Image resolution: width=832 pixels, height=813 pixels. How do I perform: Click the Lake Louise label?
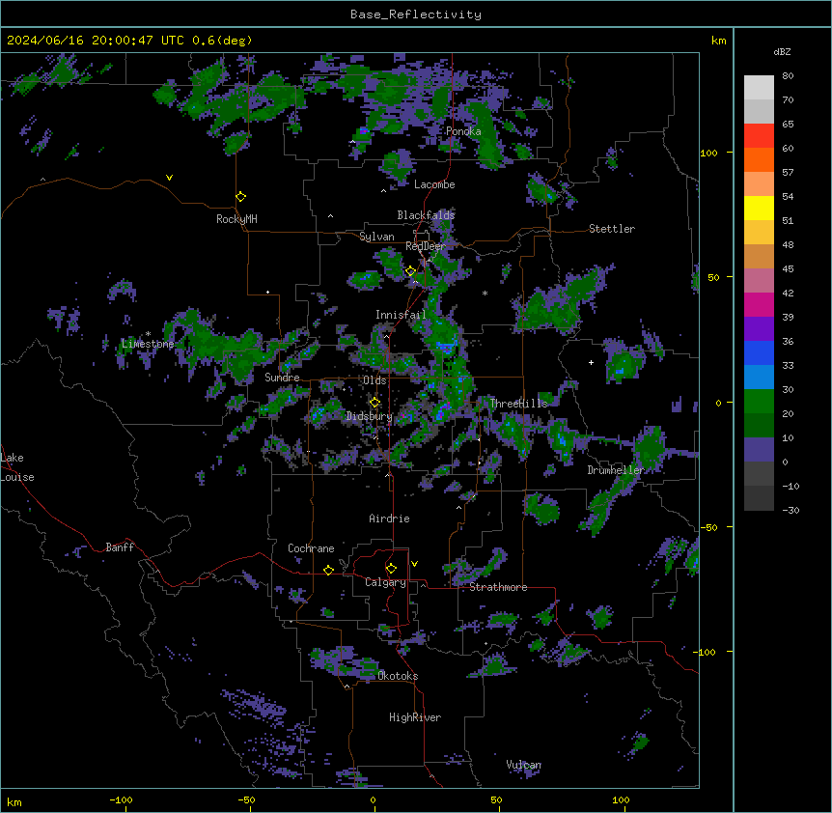tap(17, 467)
